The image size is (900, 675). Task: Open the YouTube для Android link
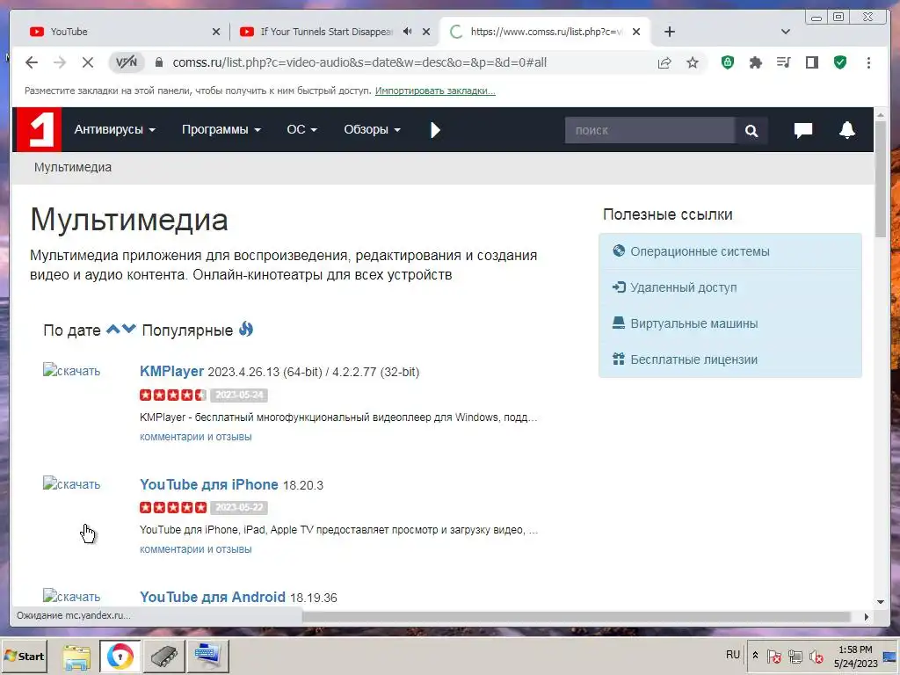point(213,597)
